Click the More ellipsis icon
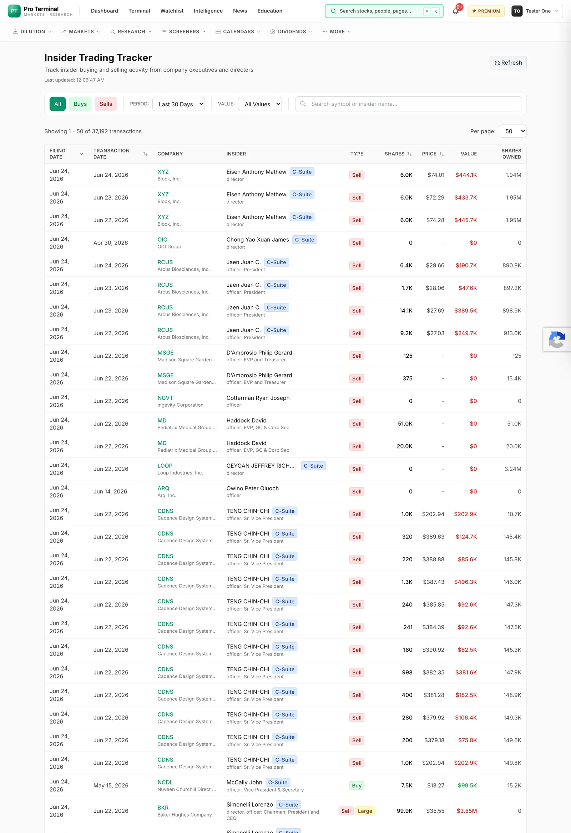The image size is (571, 833). 324,31
